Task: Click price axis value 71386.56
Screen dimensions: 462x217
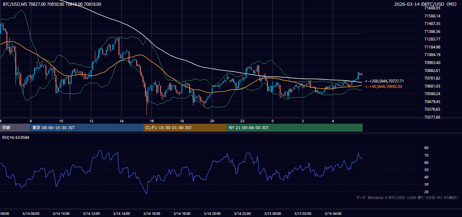Action: coord(432,31)
